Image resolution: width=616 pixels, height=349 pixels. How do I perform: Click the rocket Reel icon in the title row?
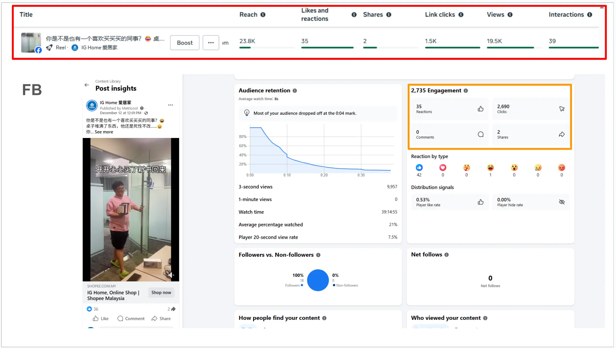[49, 48]
